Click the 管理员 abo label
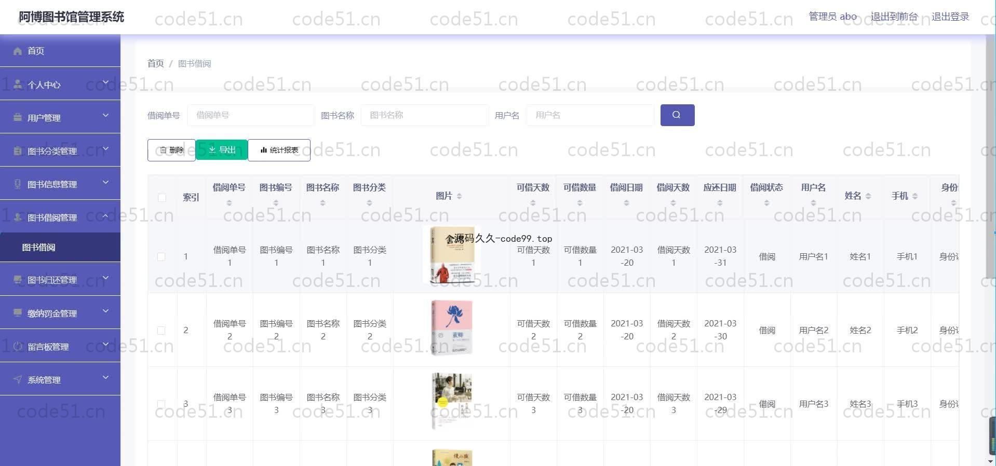The height and width of the screenshot is (466, 996). (833, 17)
